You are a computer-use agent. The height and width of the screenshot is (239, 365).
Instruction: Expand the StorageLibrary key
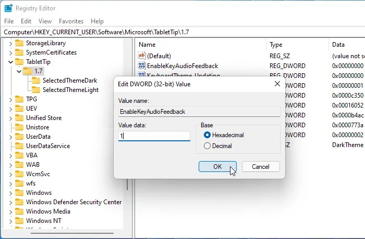(x=11, y=44)
